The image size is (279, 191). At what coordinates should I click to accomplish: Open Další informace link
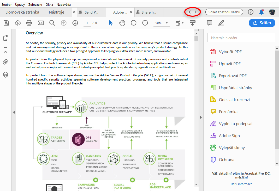click(241, 184)
